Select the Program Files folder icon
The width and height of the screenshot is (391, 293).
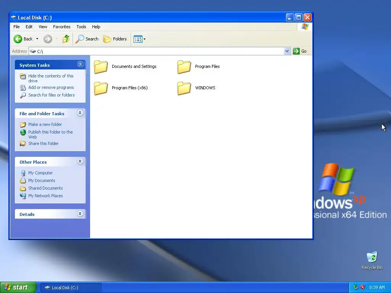click(x=184, y=67)
